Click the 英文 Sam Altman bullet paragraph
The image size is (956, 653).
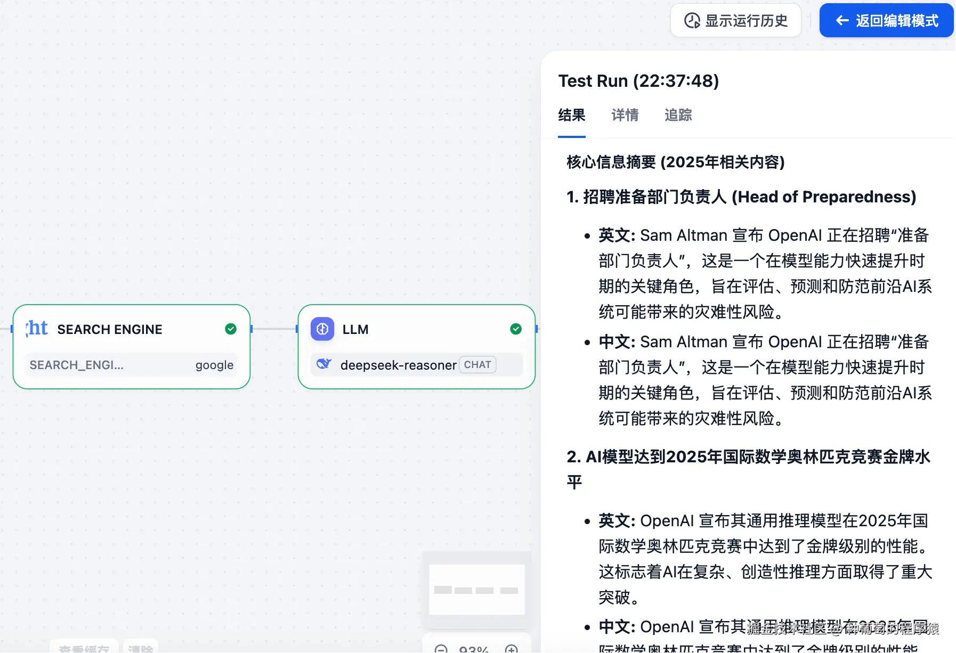(765, 273)
